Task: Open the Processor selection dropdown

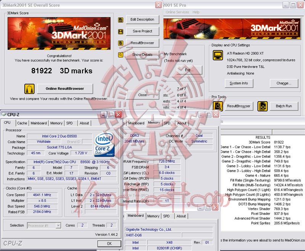Action: 58,226
